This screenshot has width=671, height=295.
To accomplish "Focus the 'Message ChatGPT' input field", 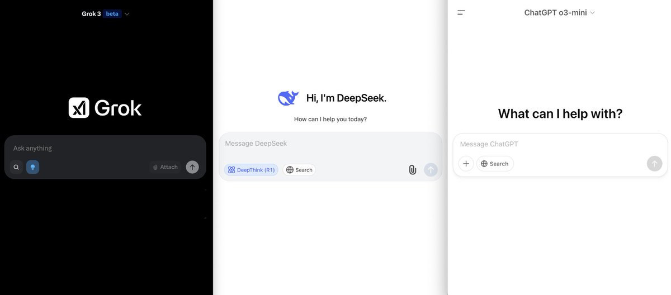I will pos(560,144).
